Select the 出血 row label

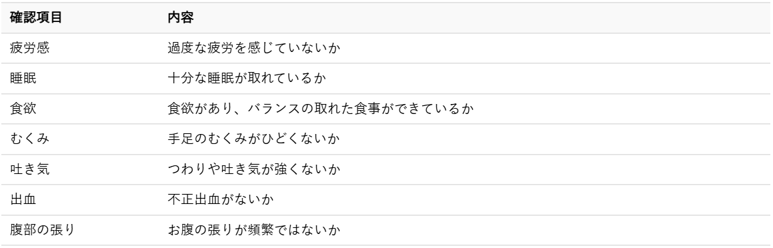(x=23, y=199)
